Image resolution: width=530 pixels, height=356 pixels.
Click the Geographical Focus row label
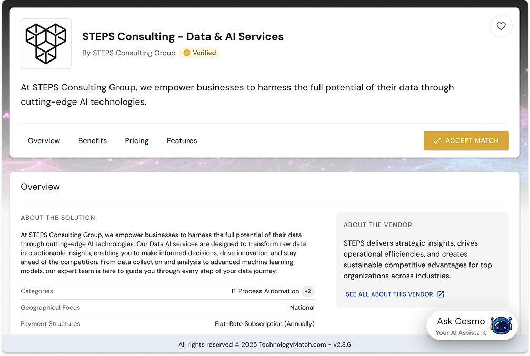coord(51,308)
